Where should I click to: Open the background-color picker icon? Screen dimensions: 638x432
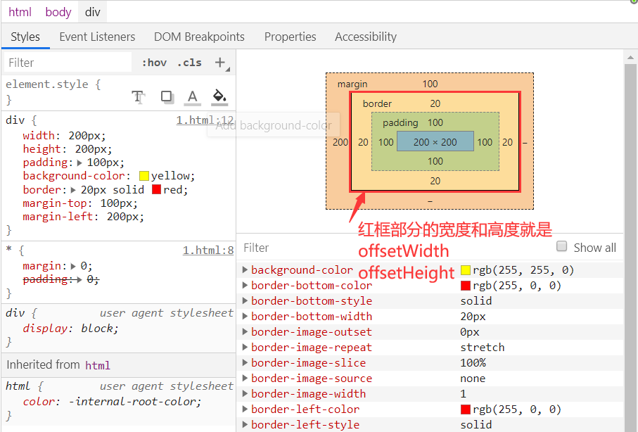(219, 96)
